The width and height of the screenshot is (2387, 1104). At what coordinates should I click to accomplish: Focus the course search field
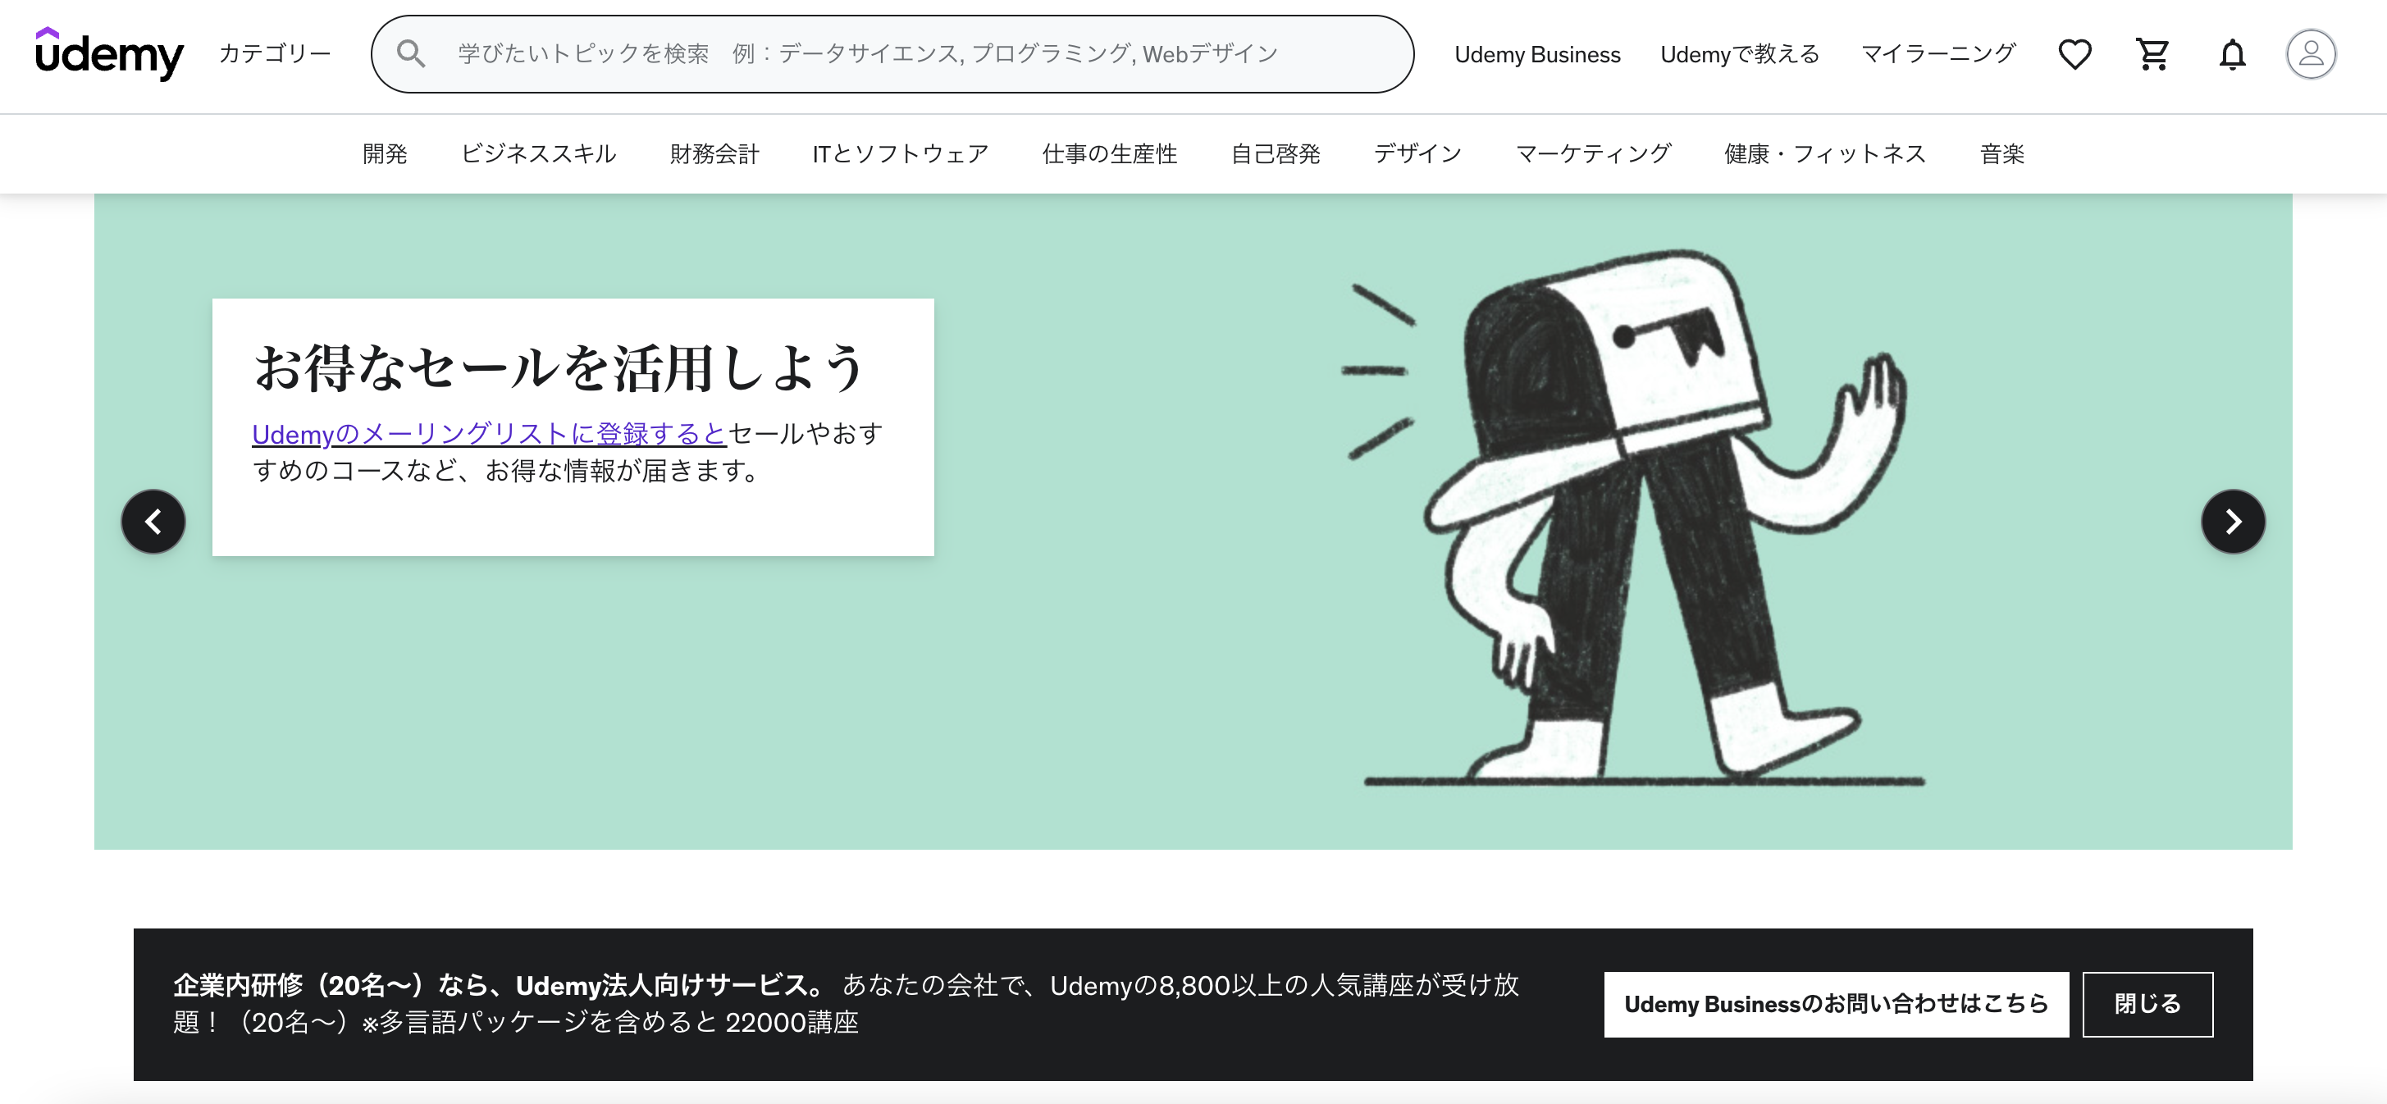(908, 53)
